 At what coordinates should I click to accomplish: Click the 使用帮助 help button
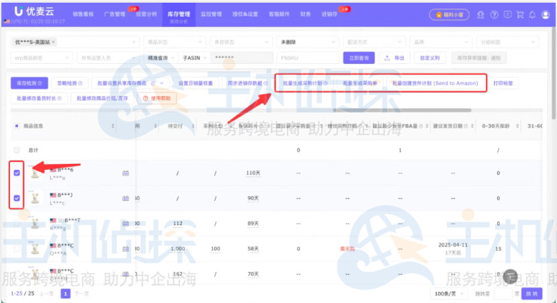(157, 98)
